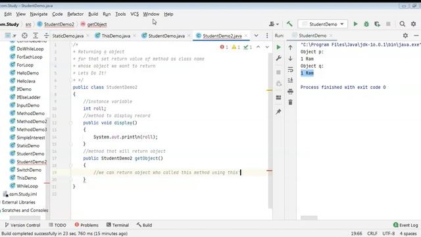This screenshot has height=237, width=421.
Task: Start debugging with the bug icon
Action: (366, 24)
